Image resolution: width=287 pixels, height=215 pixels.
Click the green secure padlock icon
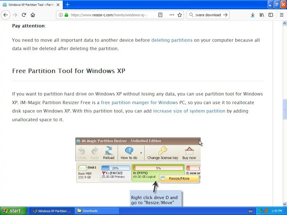[x=66, y=15]
